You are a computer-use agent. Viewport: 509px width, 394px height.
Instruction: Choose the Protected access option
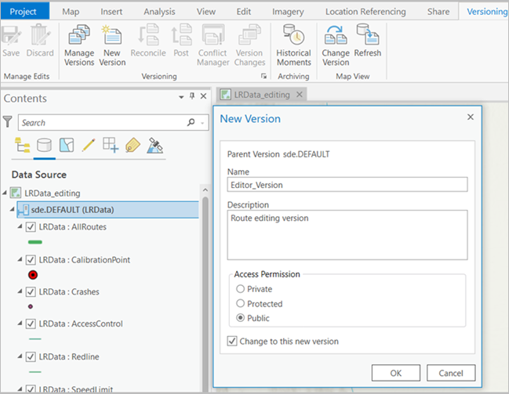click(240, 304)
